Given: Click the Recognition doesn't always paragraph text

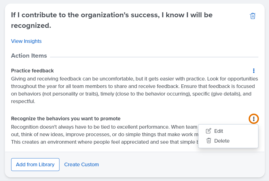Looking at the screenshot, I should click(x=104, y=134).
